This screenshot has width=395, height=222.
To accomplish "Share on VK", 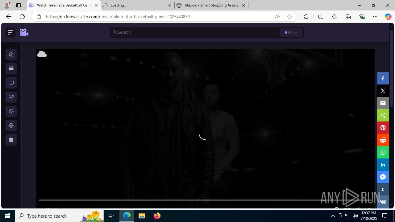I will [x=383, y=202].
